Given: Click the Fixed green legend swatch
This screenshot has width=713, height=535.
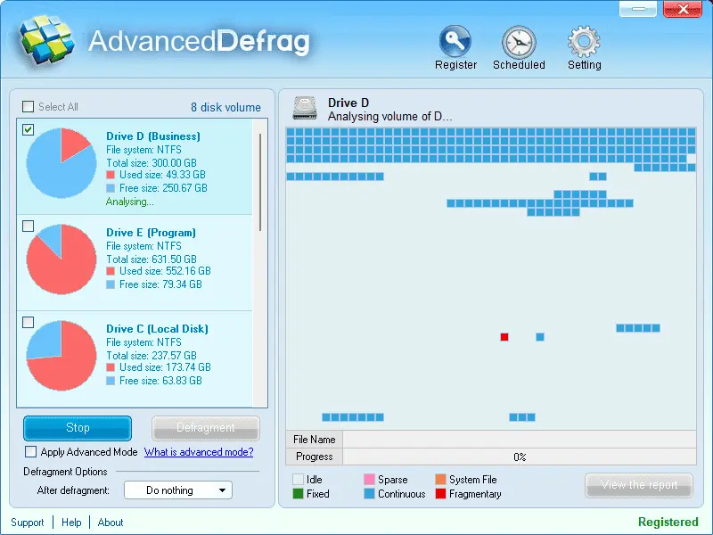Looking at the screenshot, I should 299,494.
